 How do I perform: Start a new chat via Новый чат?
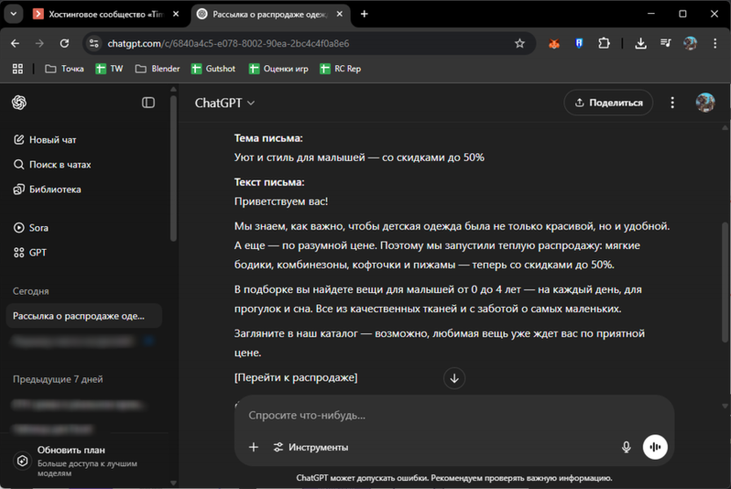(x=45, y=140)
